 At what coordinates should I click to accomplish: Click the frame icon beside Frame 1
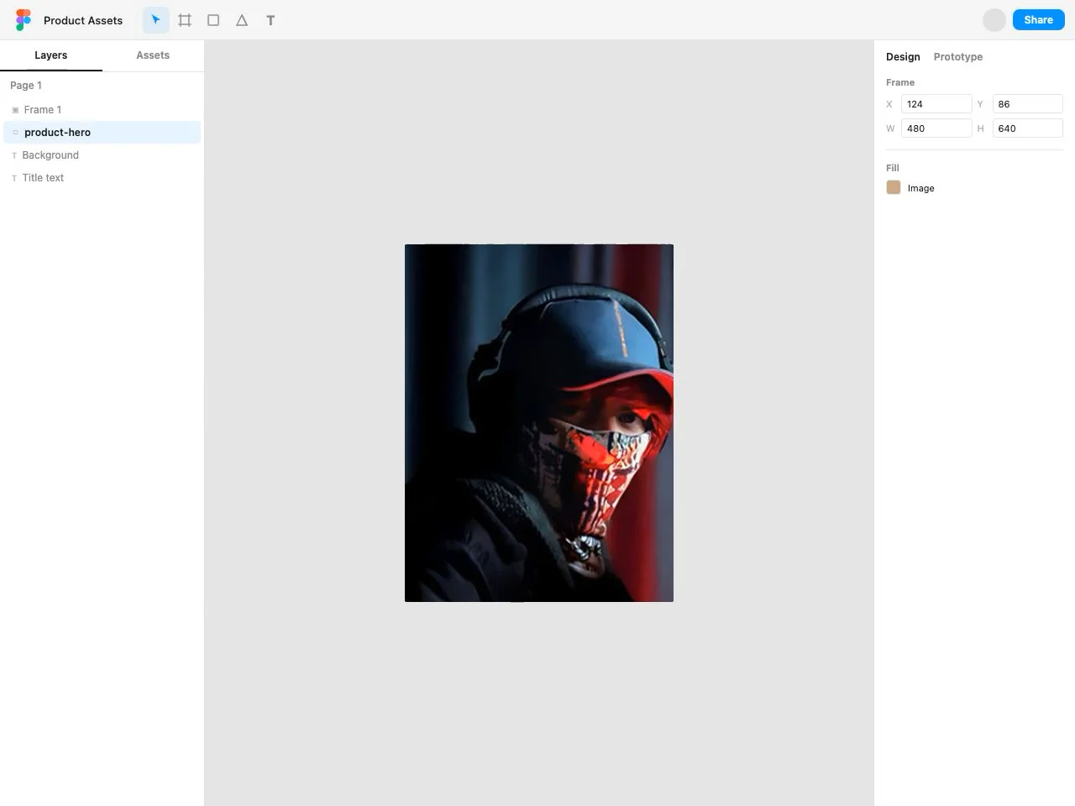click(x=15, y=110)
